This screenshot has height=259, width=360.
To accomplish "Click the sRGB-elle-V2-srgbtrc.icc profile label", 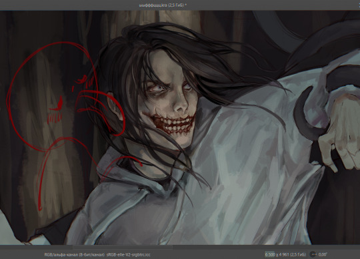I will click(129, 254).
